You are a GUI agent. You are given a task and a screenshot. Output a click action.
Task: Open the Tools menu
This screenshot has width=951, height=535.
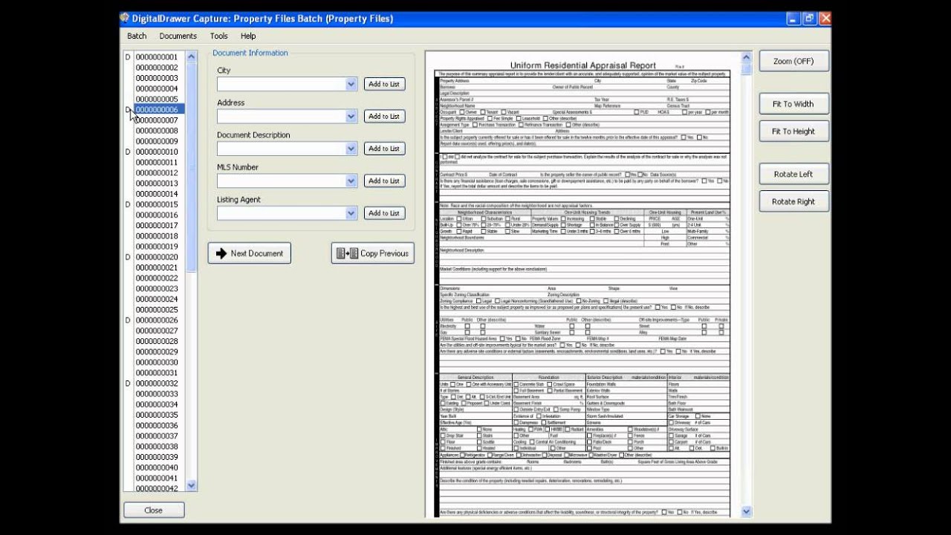[x=218, y=36]
